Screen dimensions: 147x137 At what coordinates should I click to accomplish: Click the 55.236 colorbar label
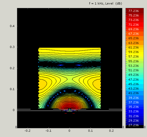133,61
